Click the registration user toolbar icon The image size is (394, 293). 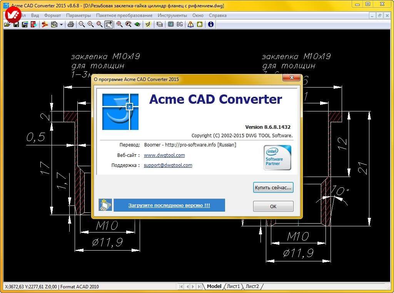(x=191, y=24)
